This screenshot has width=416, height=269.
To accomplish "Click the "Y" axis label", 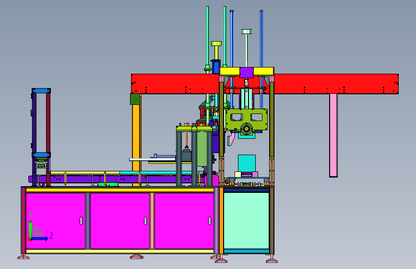I will (30, 215).
